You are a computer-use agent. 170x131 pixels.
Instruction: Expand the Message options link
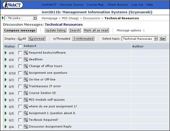click(131, 30)
